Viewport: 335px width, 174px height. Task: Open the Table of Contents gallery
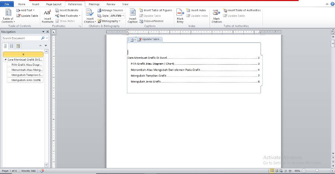tap(8, 16)
